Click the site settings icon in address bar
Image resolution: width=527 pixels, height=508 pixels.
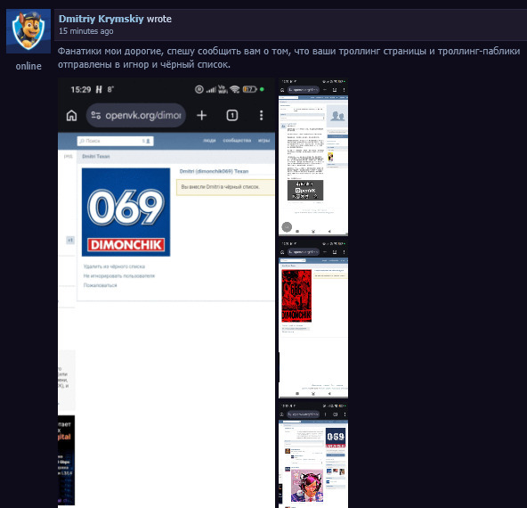tap(96, 115)
